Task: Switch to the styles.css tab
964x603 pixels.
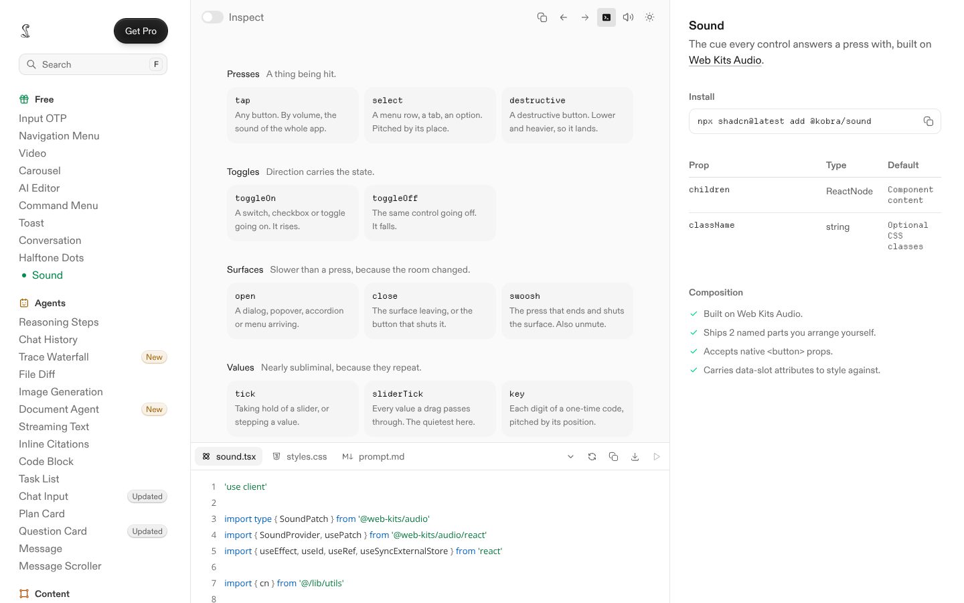Action: click(x=300, y=456)
